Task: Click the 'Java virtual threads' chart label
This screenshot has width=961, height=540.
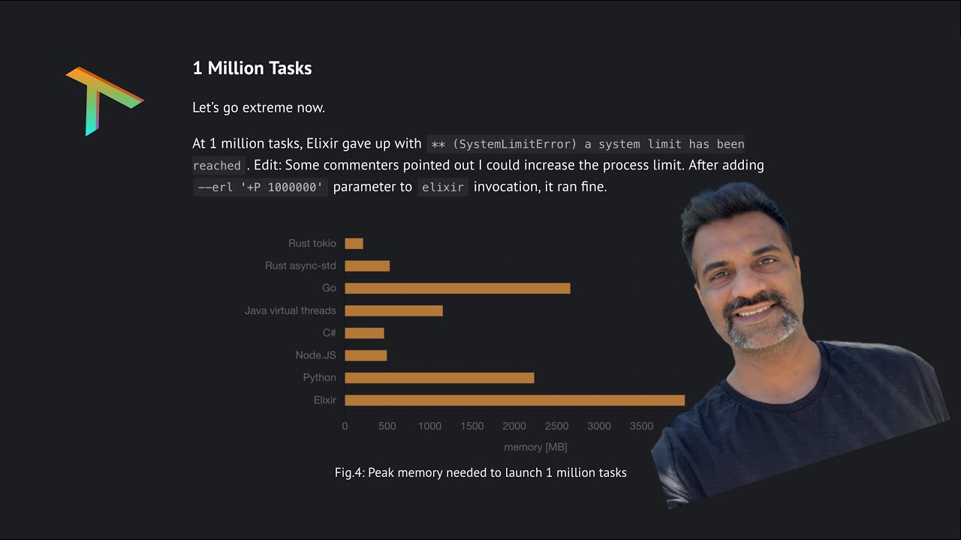Action: pos(291,310)
